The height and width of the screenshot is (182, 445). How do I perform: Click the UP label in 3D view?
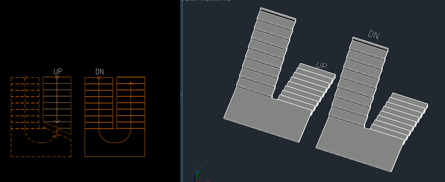click(x=322, y=66)
